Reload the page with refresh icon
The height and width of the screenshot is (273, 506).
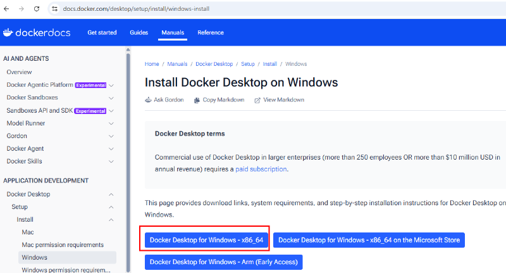37,9
